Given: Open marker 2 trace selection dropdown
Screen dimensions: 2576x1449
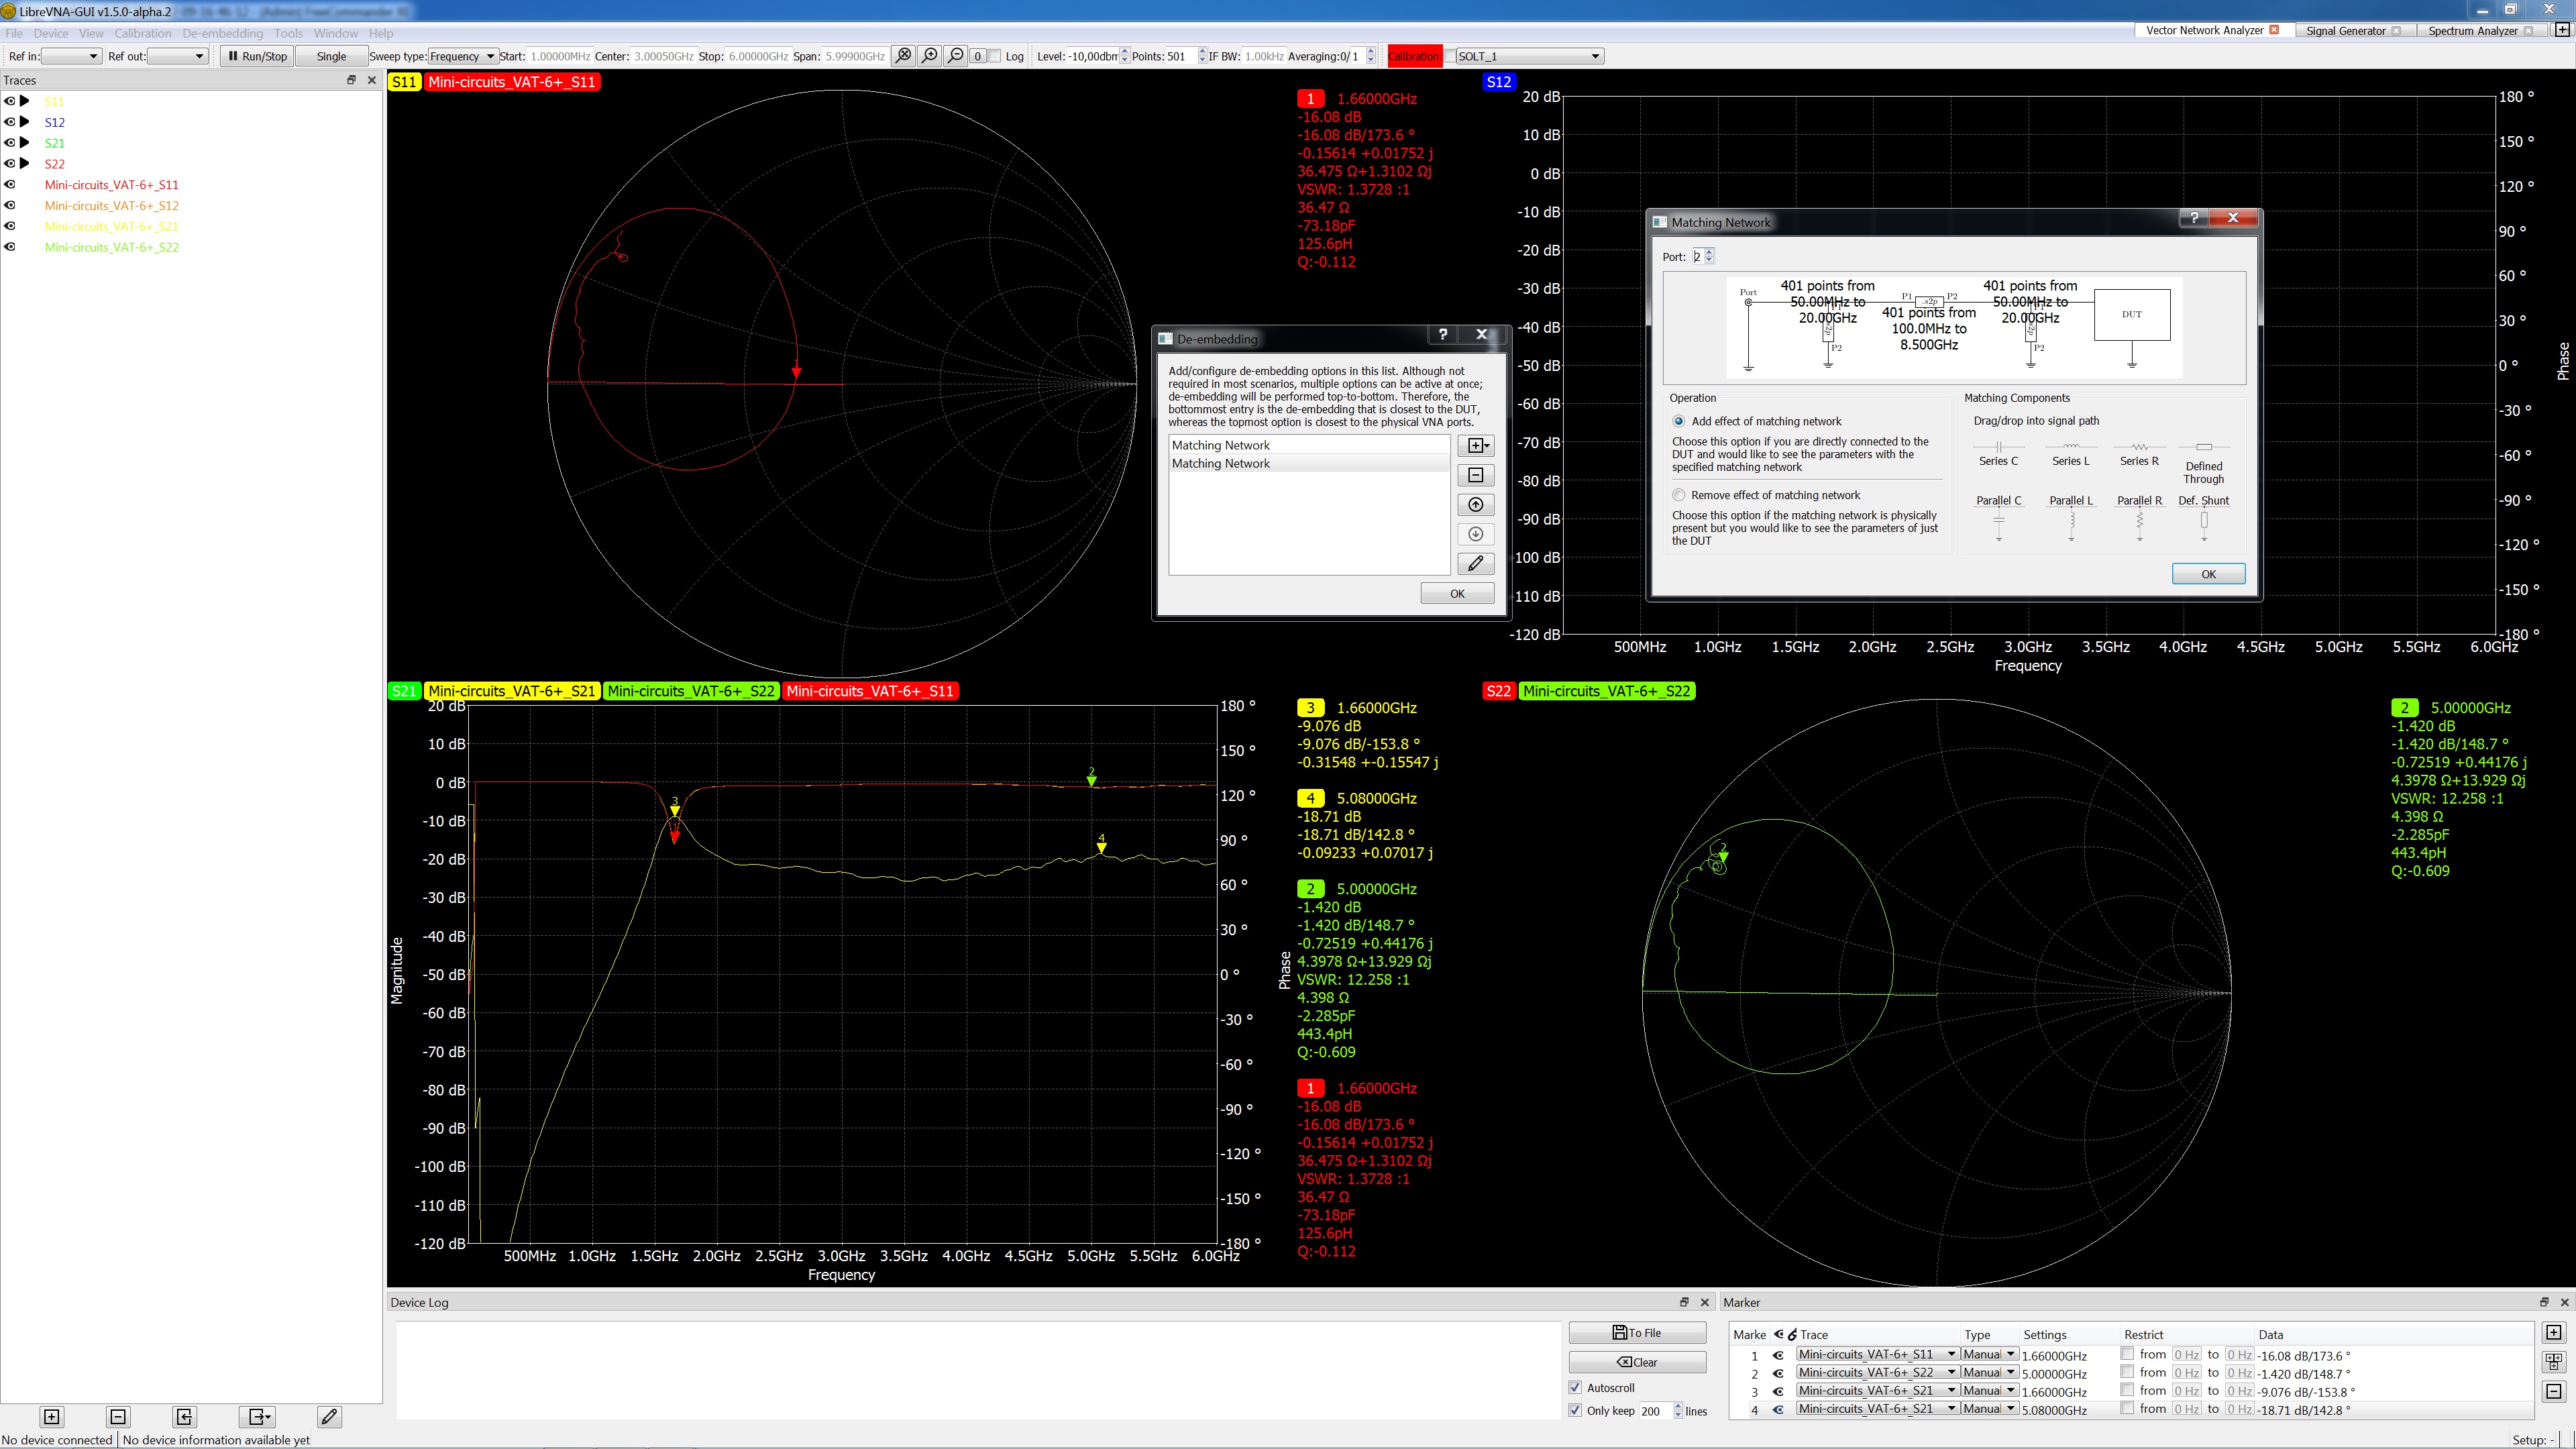Looking at the screenshot, I should pyautogui.click(x=1876, y=1373).
